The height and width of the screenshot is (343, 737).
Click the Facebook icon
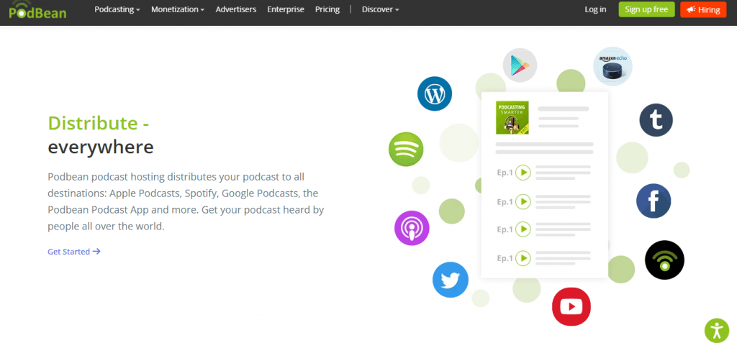coord(654,201)
